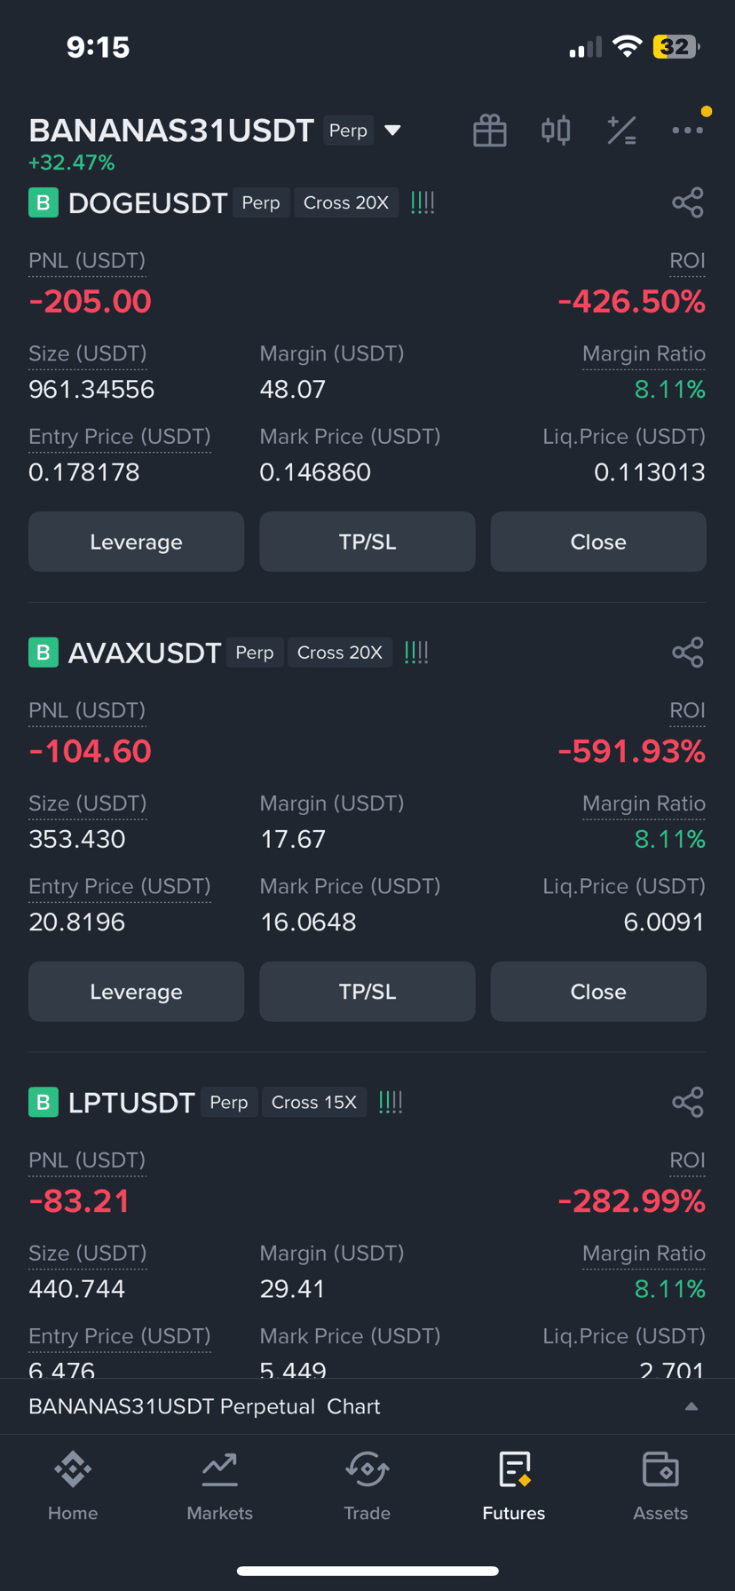Adjust Leverage for DOGEUSDT position
735x1591 pixels.
(137, 542)
